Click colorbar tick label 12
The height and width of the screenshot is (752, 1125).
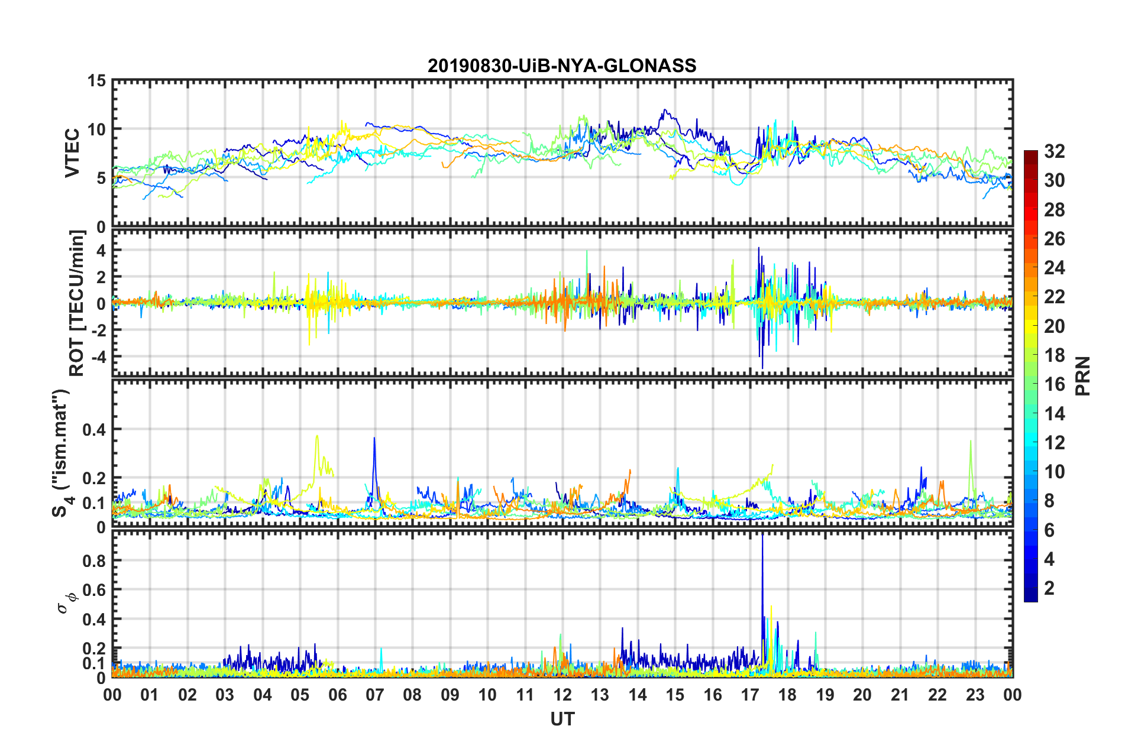coord(1054,443)
